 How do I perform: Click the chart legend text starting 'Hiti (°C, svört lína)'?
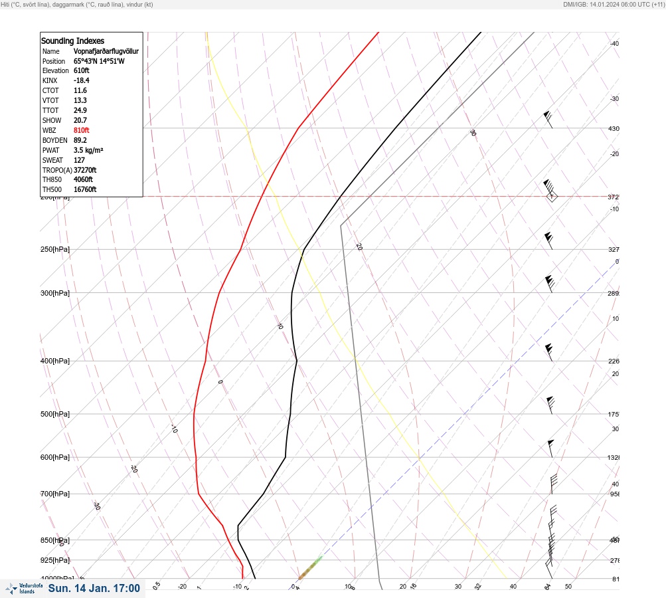77,5
